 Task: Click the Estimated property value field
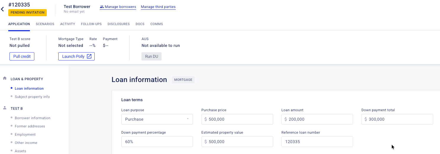pyautogui.click(x=237, y=142)
